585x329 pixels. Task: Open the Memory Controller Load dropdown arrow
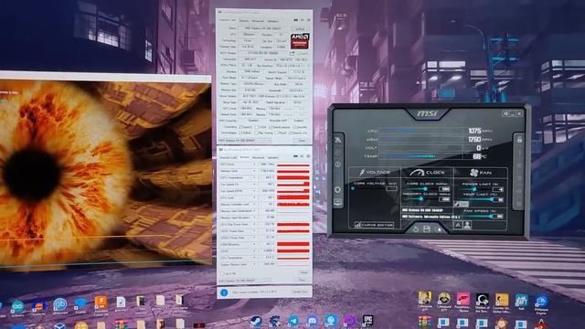[x=254, y=205]
